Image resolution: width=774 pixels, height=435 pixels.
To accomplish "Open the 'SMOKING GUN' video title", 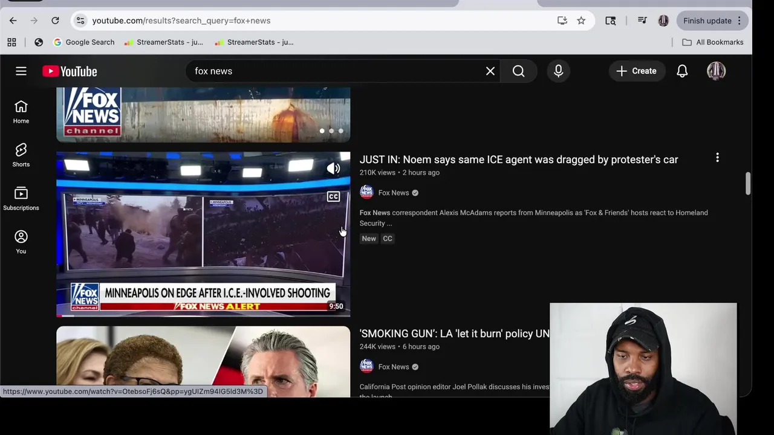I will click(455, 333).
